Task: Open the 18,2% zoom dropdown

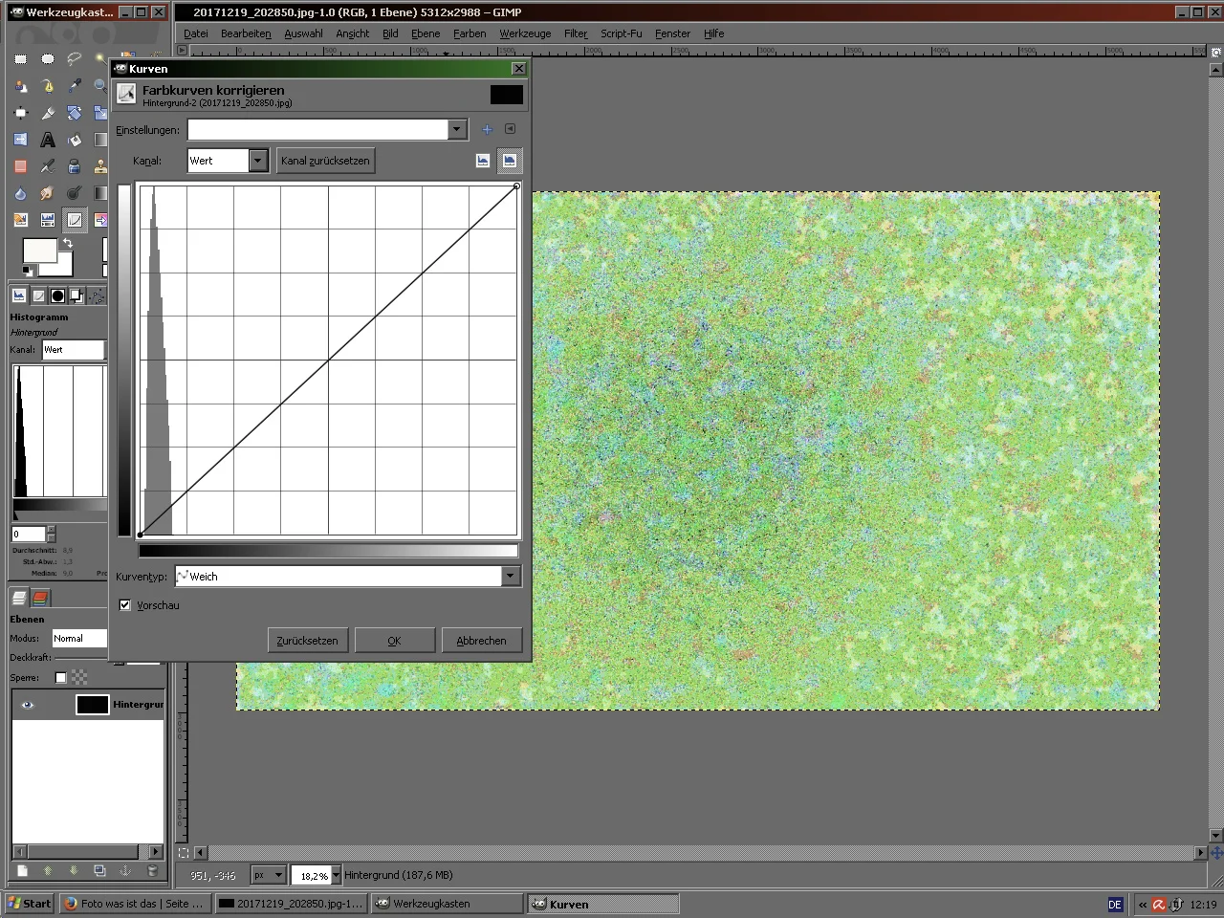Action: [x=336, y=875]
